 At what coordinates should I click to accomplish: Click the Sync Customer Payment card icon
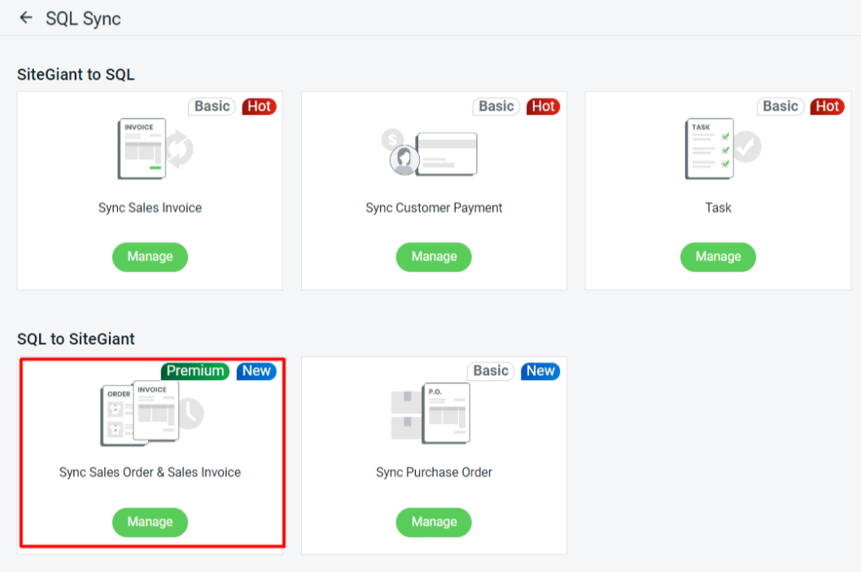(430, 153)
